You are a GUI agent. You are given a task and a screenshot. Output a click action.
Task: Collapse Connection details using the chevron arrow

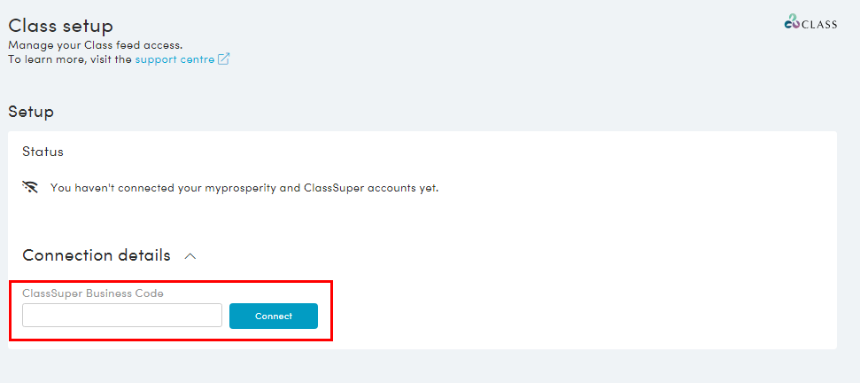[x=190, y=256]
